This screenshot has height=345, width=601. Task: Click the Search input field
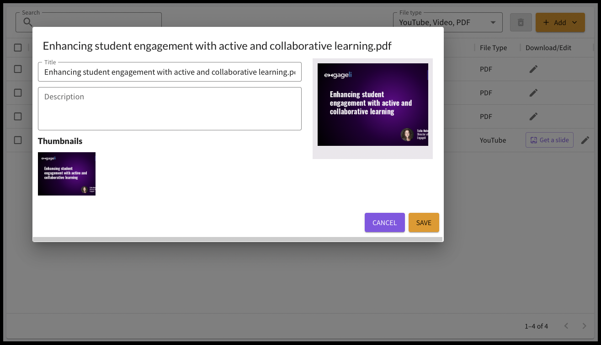click(89, 22)
